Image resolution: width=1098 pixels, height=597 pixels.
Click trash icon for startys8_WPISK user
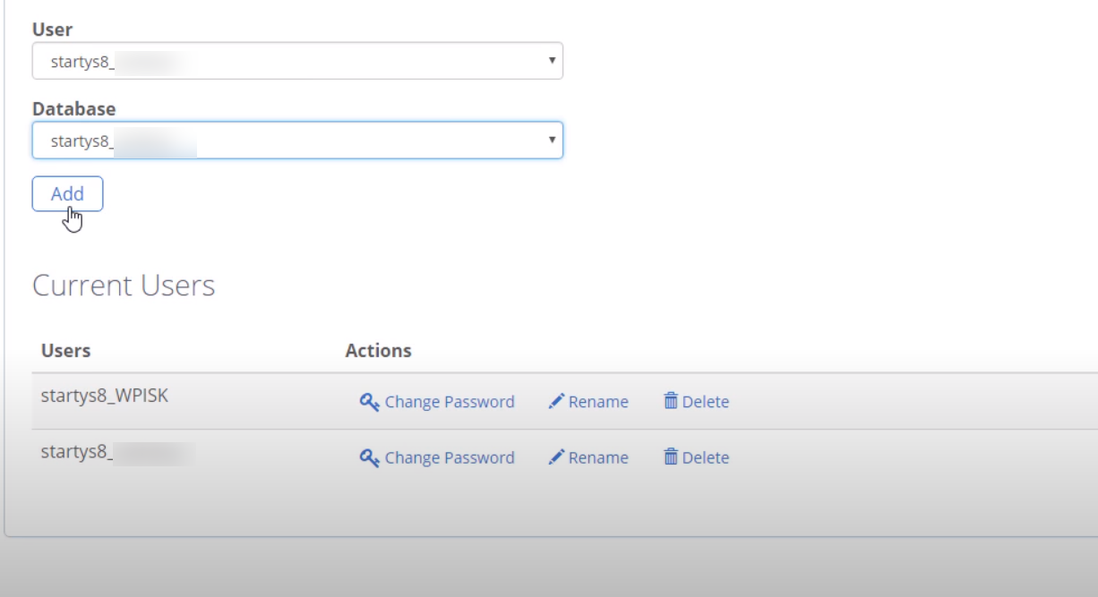(x=671, y=401)
